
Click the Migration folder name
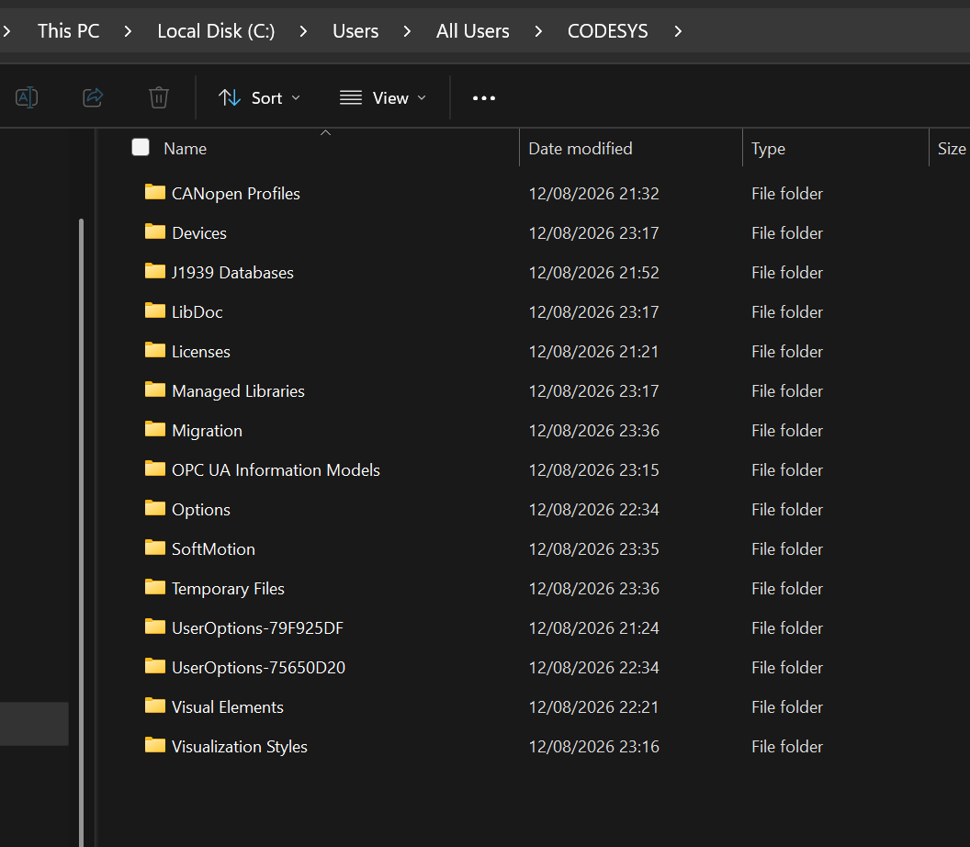point(207,431)
